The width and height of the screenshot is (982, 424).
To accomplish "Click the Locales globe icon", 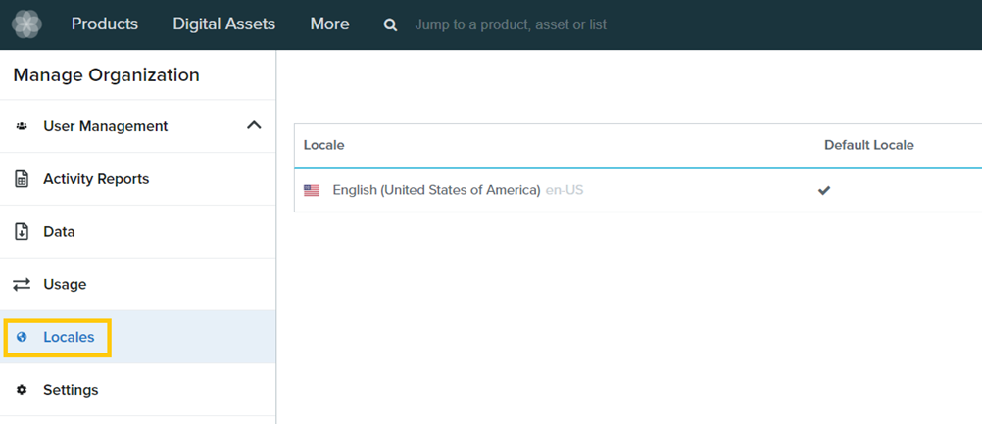I will tap(22, 337).
